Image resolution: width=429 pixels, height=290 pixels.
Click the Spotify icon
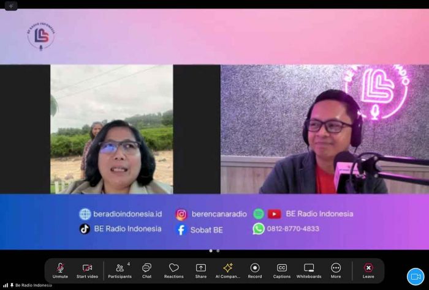point(259,214)
